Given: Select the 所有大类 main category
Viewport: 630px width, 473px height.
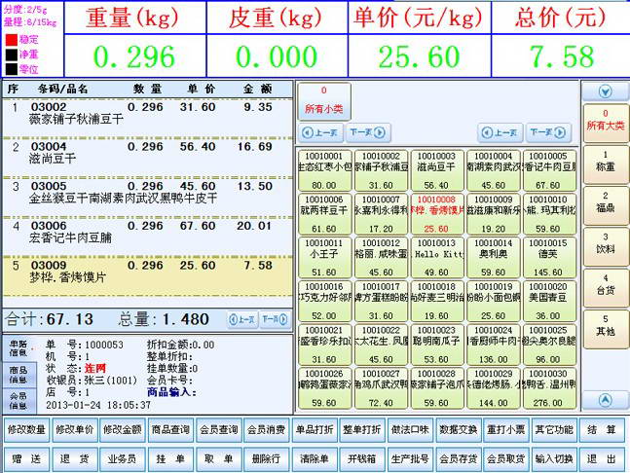Looking at the screenshot, I should 605,121.
